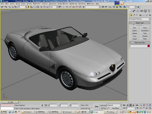The height and width of the screenshot is (114, 152).
Task: Open the Modifiers menu
Action: [36, 4]
